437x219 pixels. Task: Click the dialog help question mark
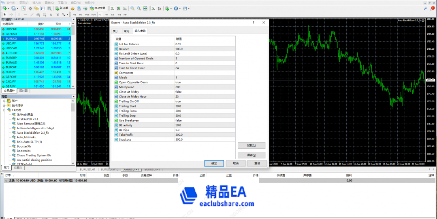(254, 23)
